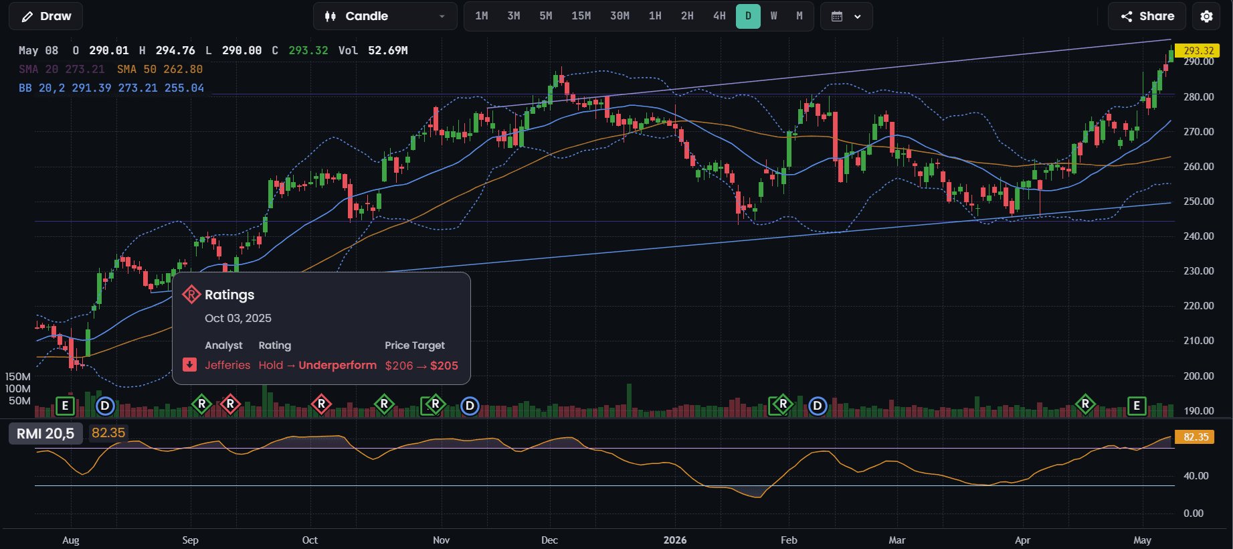Click the Oct 03, 2025 date in tooltip

238,318
